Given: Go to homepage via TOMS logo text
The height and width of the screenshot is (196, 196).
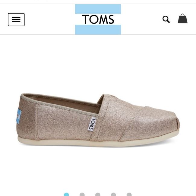Looking at the screenshot, I should 98,19.
